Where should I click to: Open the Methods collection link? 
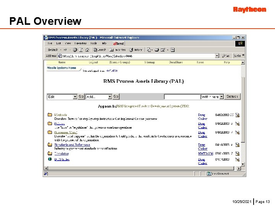click(61, 115)
